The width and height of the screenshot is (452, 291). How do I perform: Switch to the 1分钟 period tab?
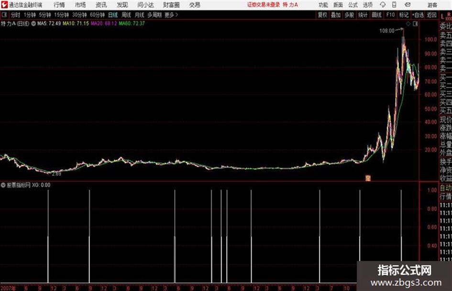(x=30, y=15)
